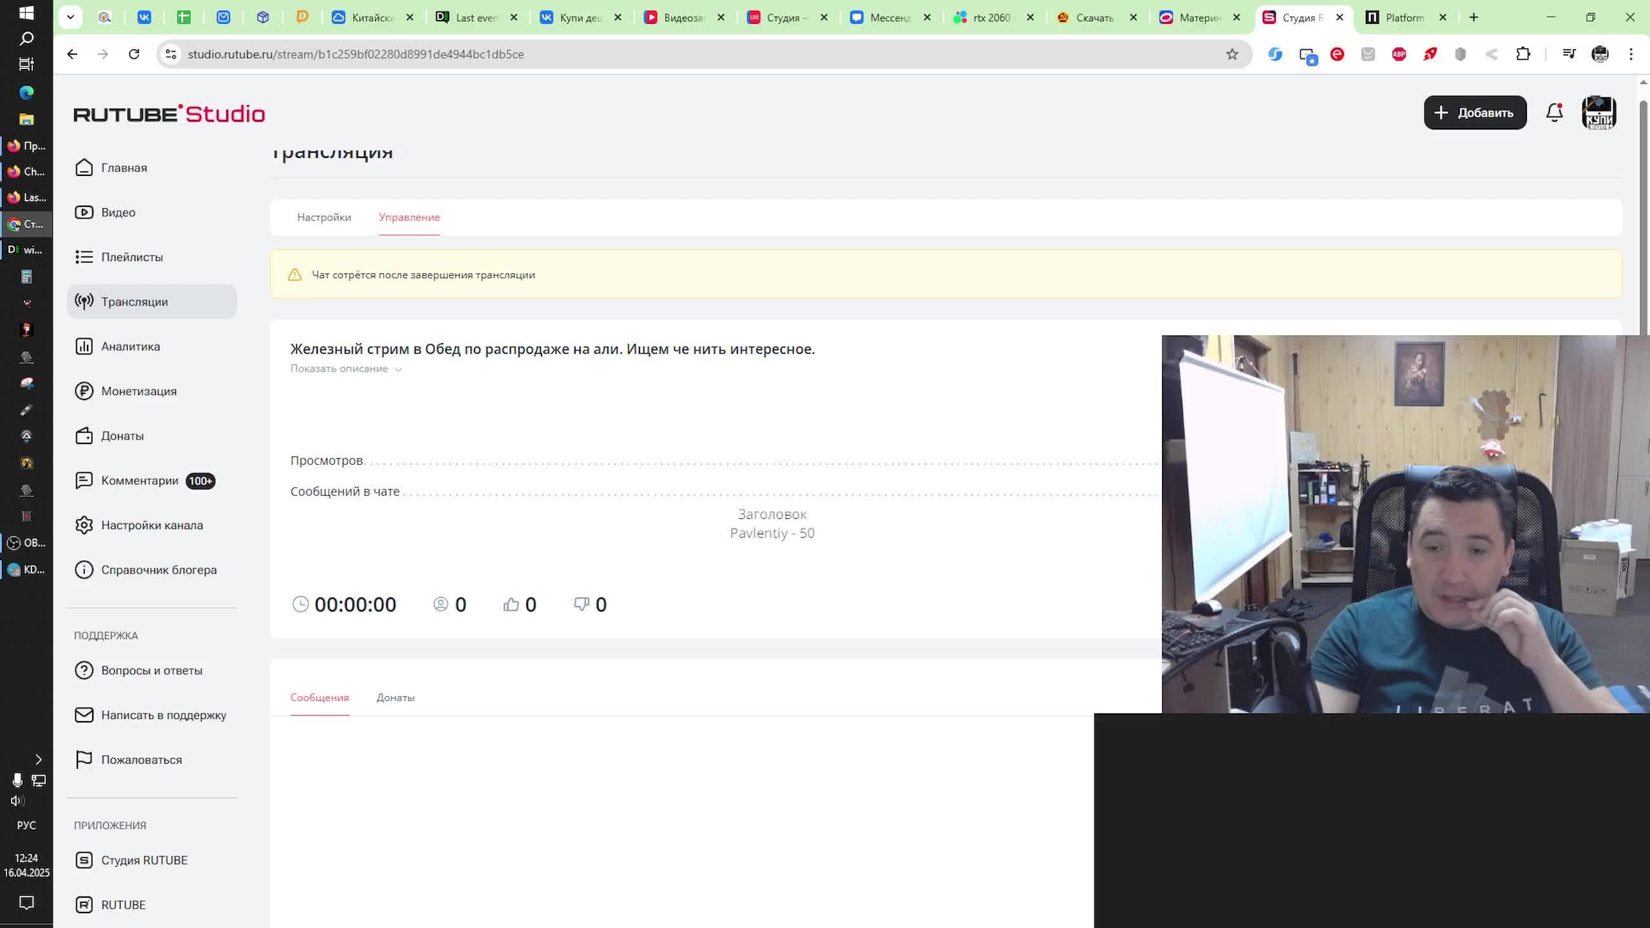Viewport: 1650px width, 928px height.
Task: Open Монетизация page
Action: [x=139, y=391]
